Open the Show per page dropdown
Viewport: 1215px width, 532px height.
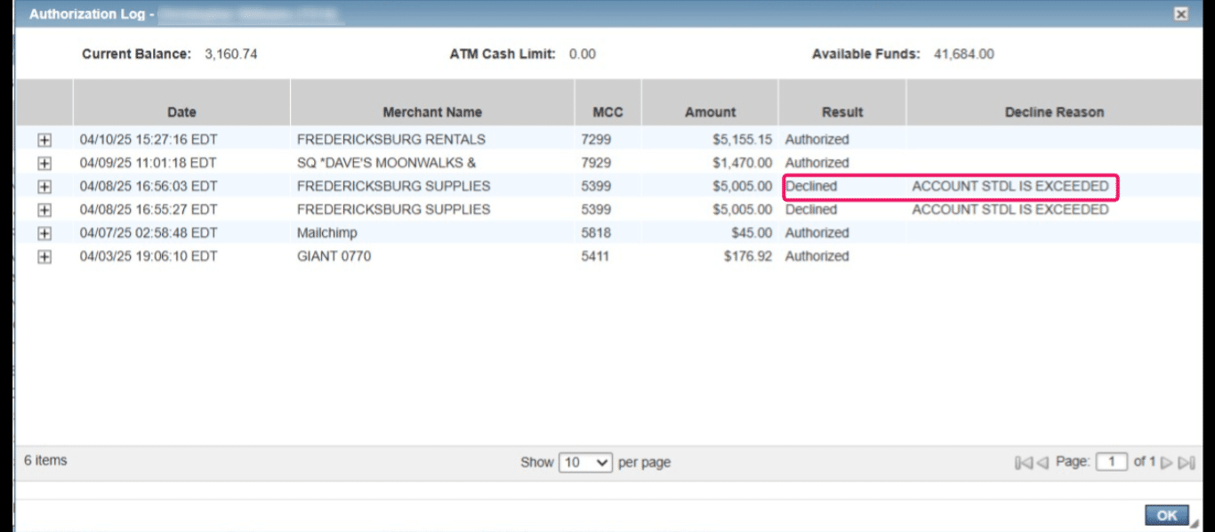tap(585, 462)
